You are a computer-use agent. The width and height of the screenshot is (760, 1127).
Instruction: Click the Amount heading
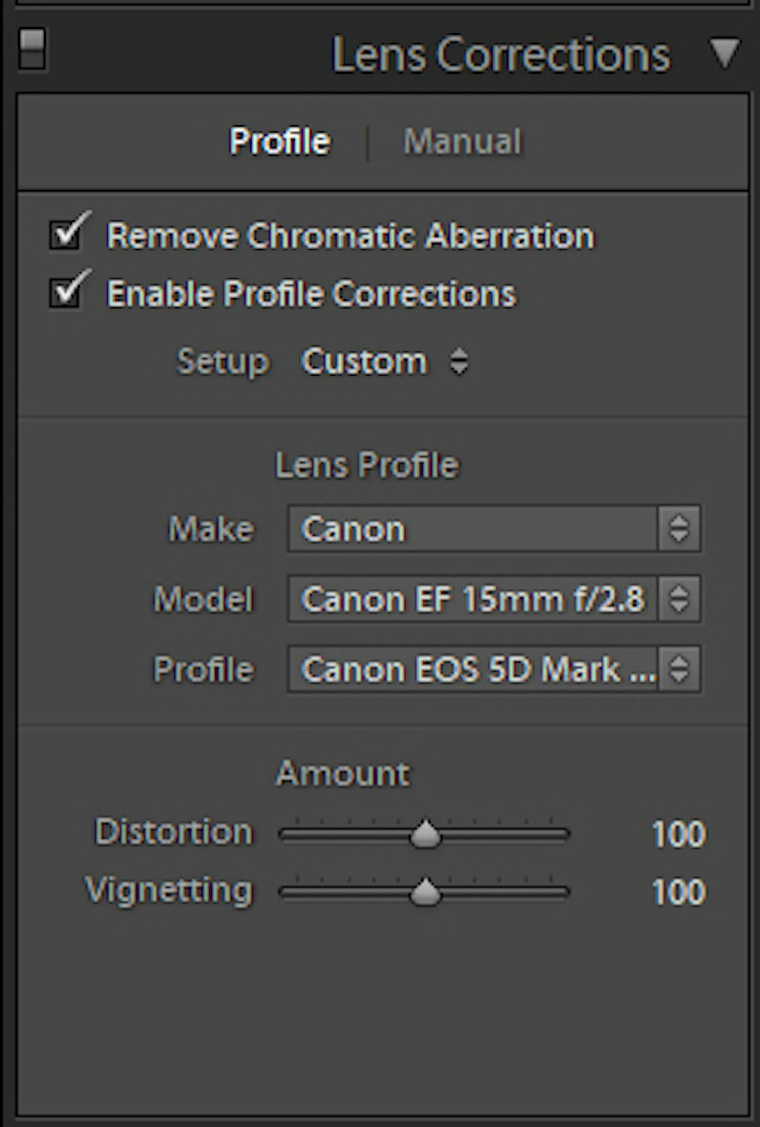(x=343, y=774)
